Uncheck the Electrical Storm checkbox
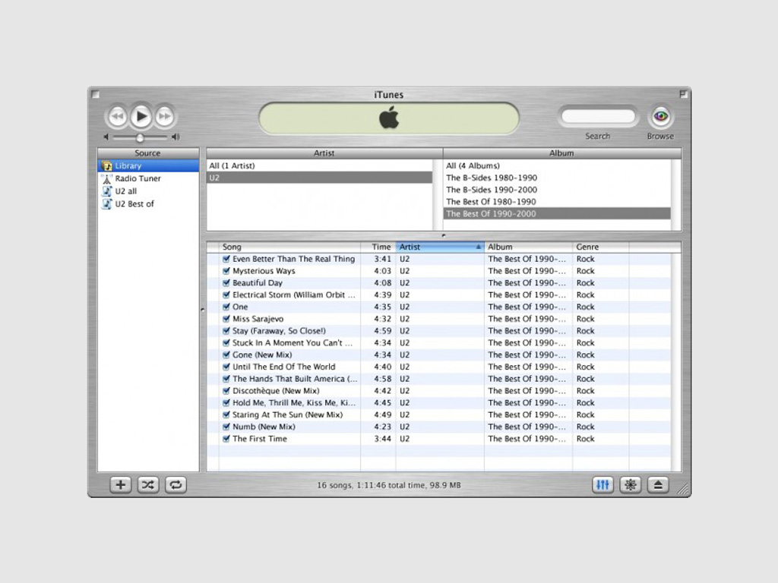The height and width of the screenshot is (583, 778). click(226, 295)
